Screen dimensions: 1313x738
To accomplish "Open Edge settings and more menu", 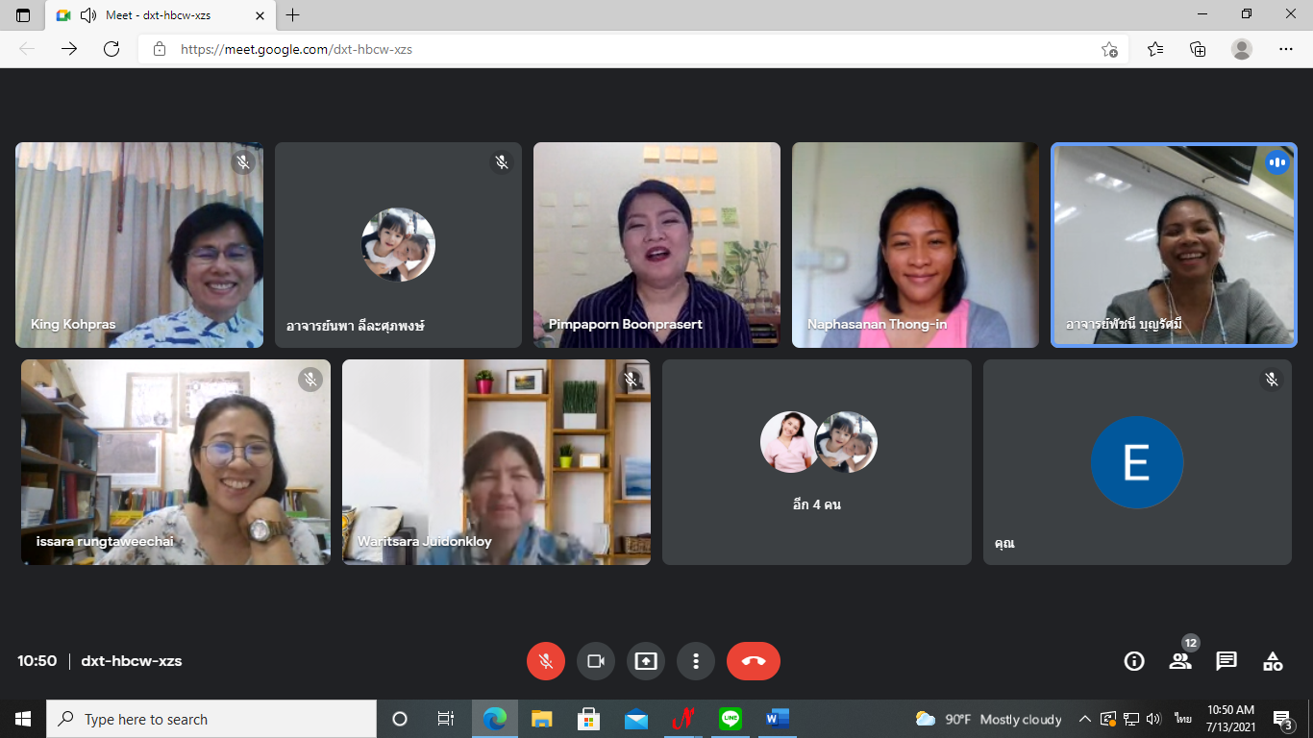I will click(1286, 49).
